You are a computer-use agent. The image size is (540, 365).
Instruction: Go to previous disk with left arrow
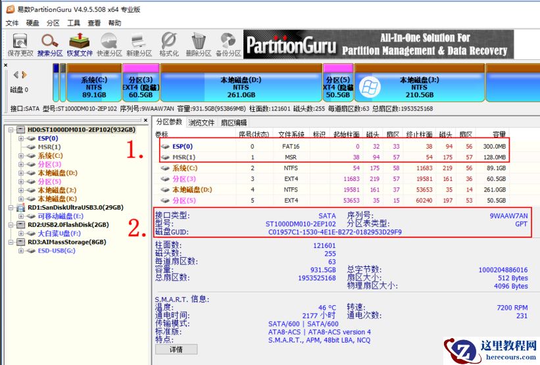tap(16, 74)
